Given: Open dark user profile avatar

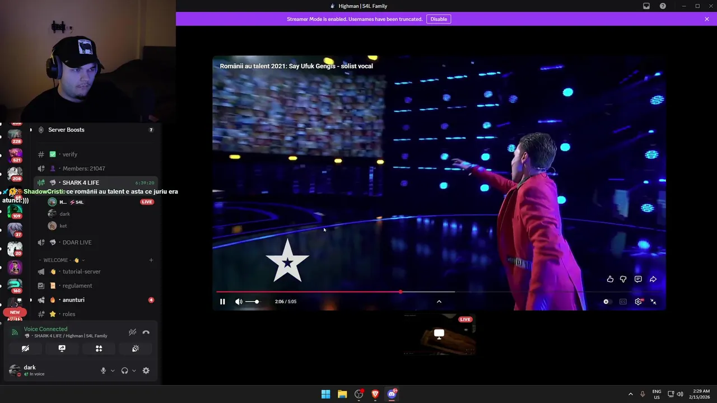Looking at the screenshot, I should tap(15, 370).
